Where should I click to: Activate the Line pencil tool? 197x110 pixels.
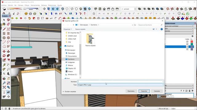pos(4,29)
